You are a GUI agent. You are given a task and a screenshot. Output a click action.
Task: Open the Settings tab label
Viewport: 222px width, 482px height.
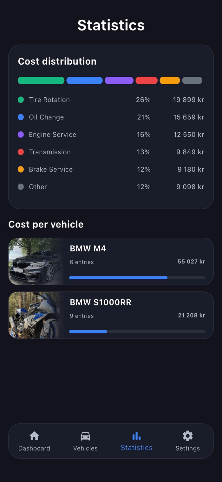pos(188,448)
